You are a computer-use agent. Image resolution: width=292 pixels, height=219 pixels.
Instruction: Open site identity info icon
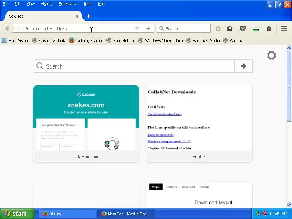[18, 29]
